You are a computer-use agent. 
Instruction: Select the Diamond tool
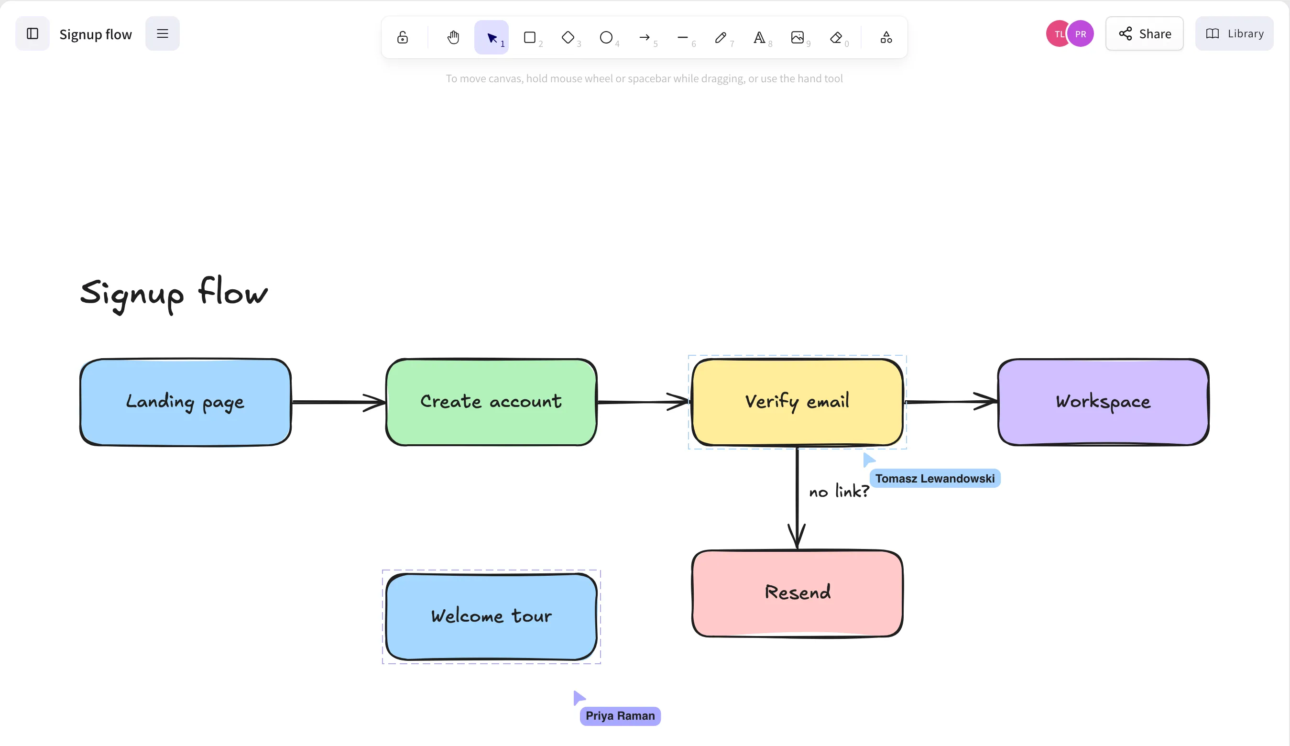(568, 37)
